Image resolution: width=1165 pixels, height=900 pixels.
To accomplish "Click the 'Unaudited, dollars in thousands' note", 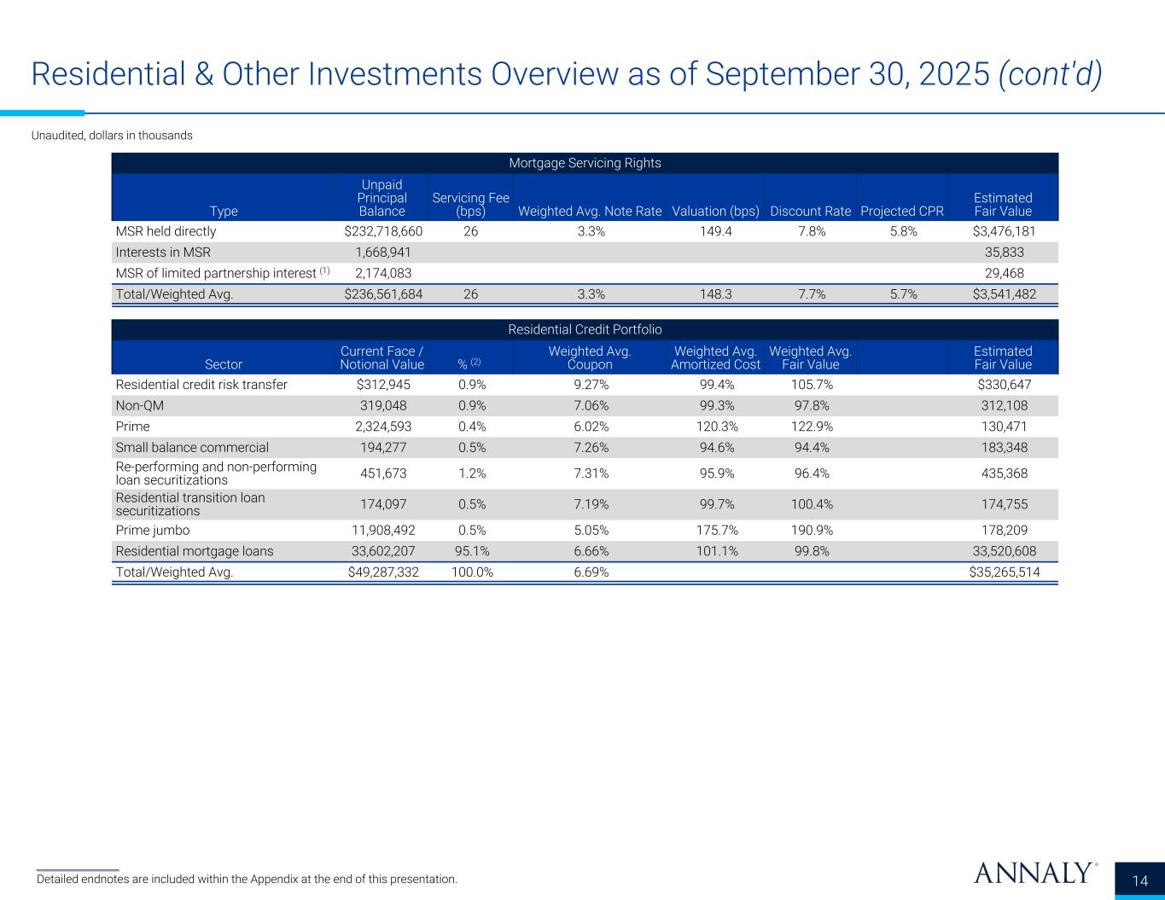I will coord(112,136).
